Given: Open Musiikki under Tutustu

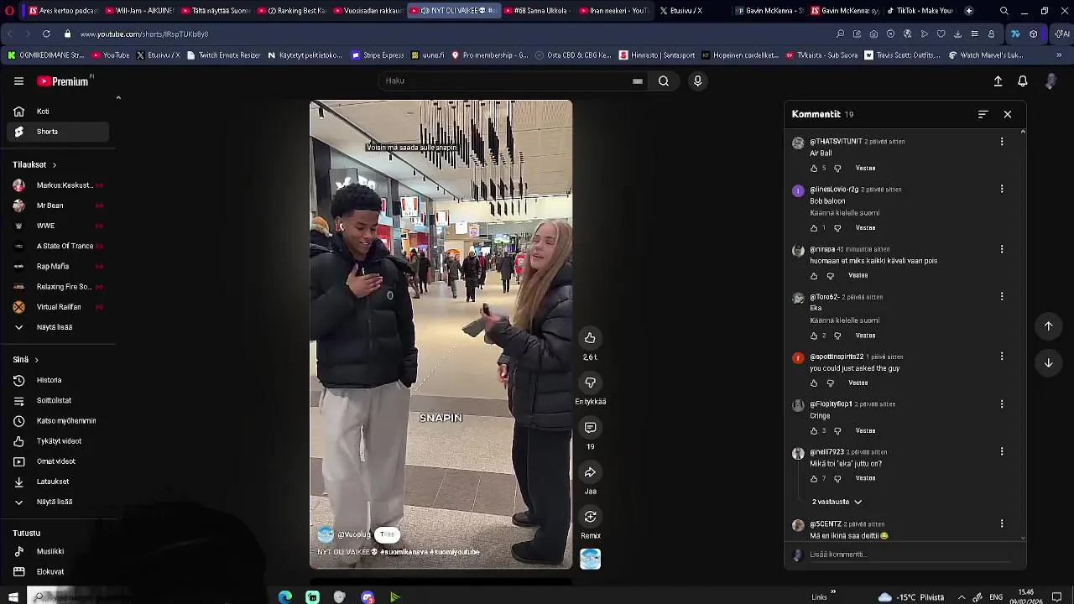Looking at the screenshot, I should (x=50, y=552).
